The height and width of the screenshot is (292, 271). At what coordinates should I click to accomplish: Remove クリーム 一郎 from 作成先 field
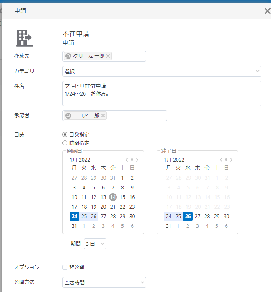(108, 56)
